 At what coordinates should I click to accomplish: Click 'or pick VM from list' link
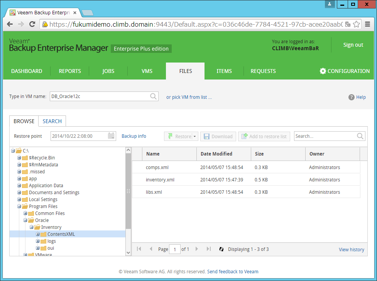(189, 97)
